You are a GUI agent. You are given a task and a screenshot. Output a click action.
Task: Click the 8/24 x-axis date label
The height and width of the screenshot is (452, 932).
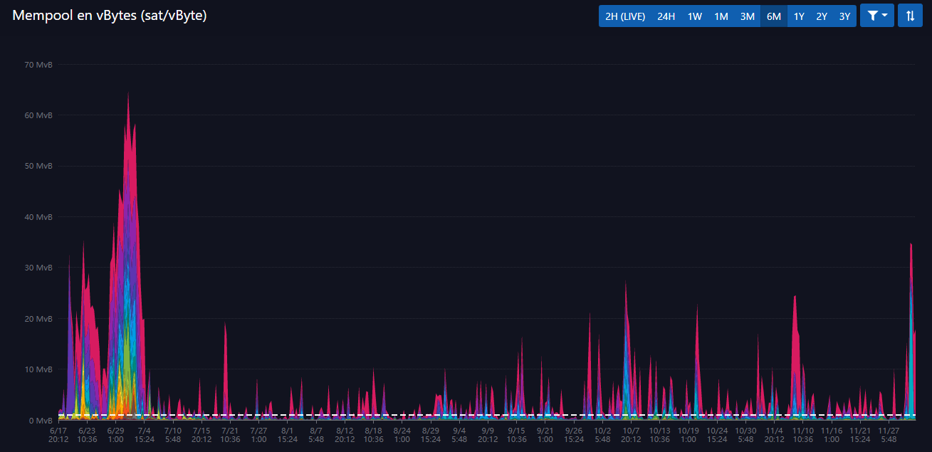[x=402, y=434]
